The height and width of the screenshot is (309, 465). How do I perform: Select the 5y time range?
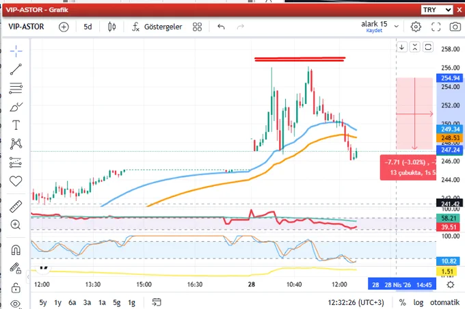pyautogui.click(x=43, y=302)
